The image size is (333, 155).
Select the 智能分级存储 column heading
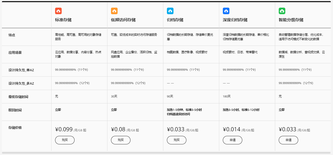click(291, 20)
